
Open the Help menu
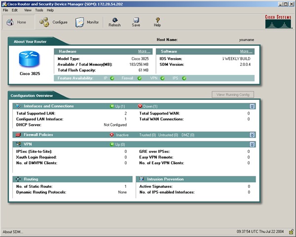pos(50,10)
